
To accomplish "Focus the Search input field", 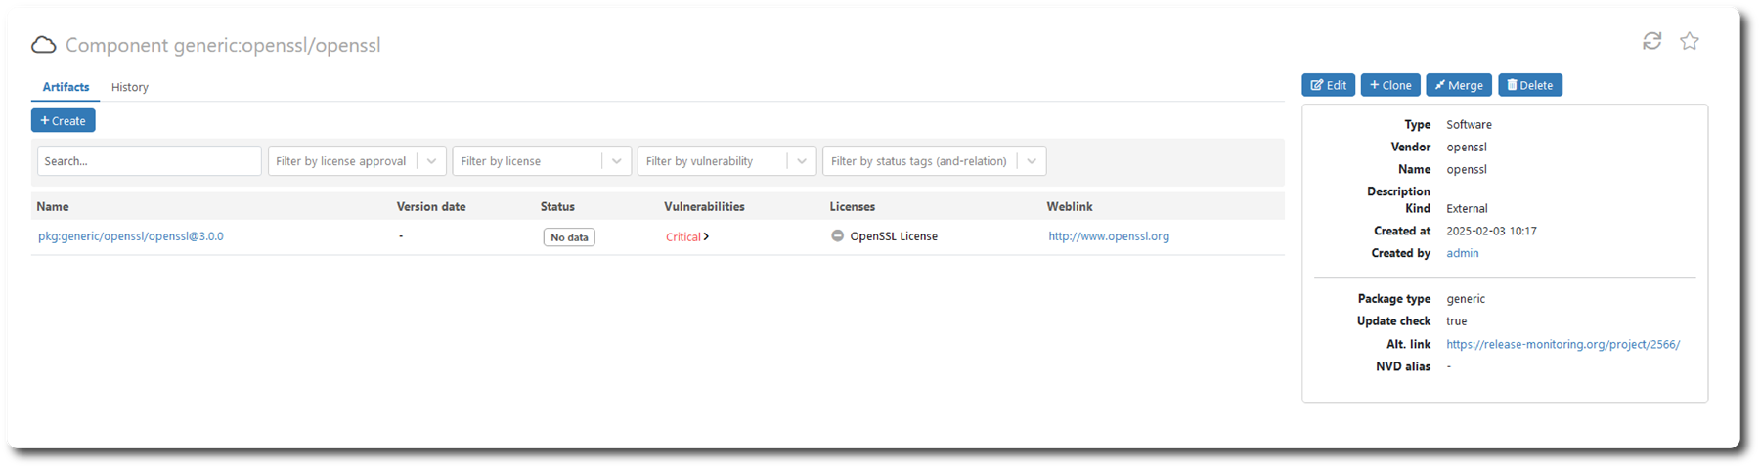I will click(x=149, y=161).
